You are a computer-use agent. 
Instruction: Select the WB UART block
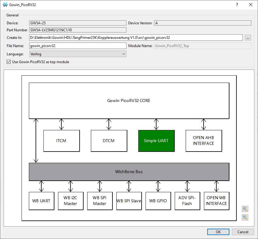pyautogui.click(x=41, y=201)
